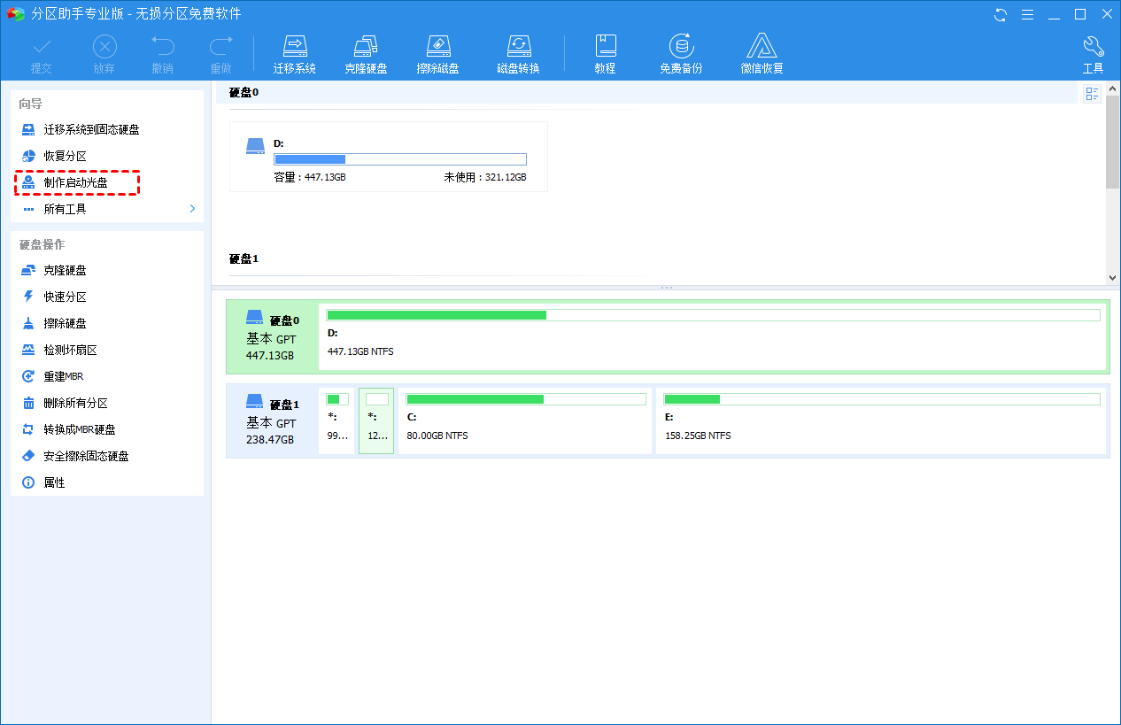Open the hamburger menu in title bar

tap(1027, 14)
